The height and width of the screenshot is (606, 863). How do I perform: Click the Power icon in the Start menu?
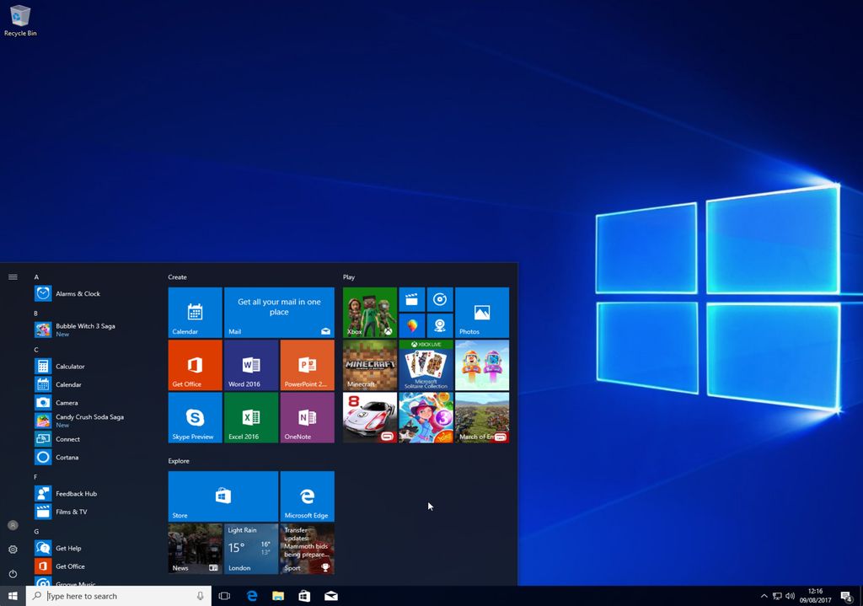click(x=13, y=575)
